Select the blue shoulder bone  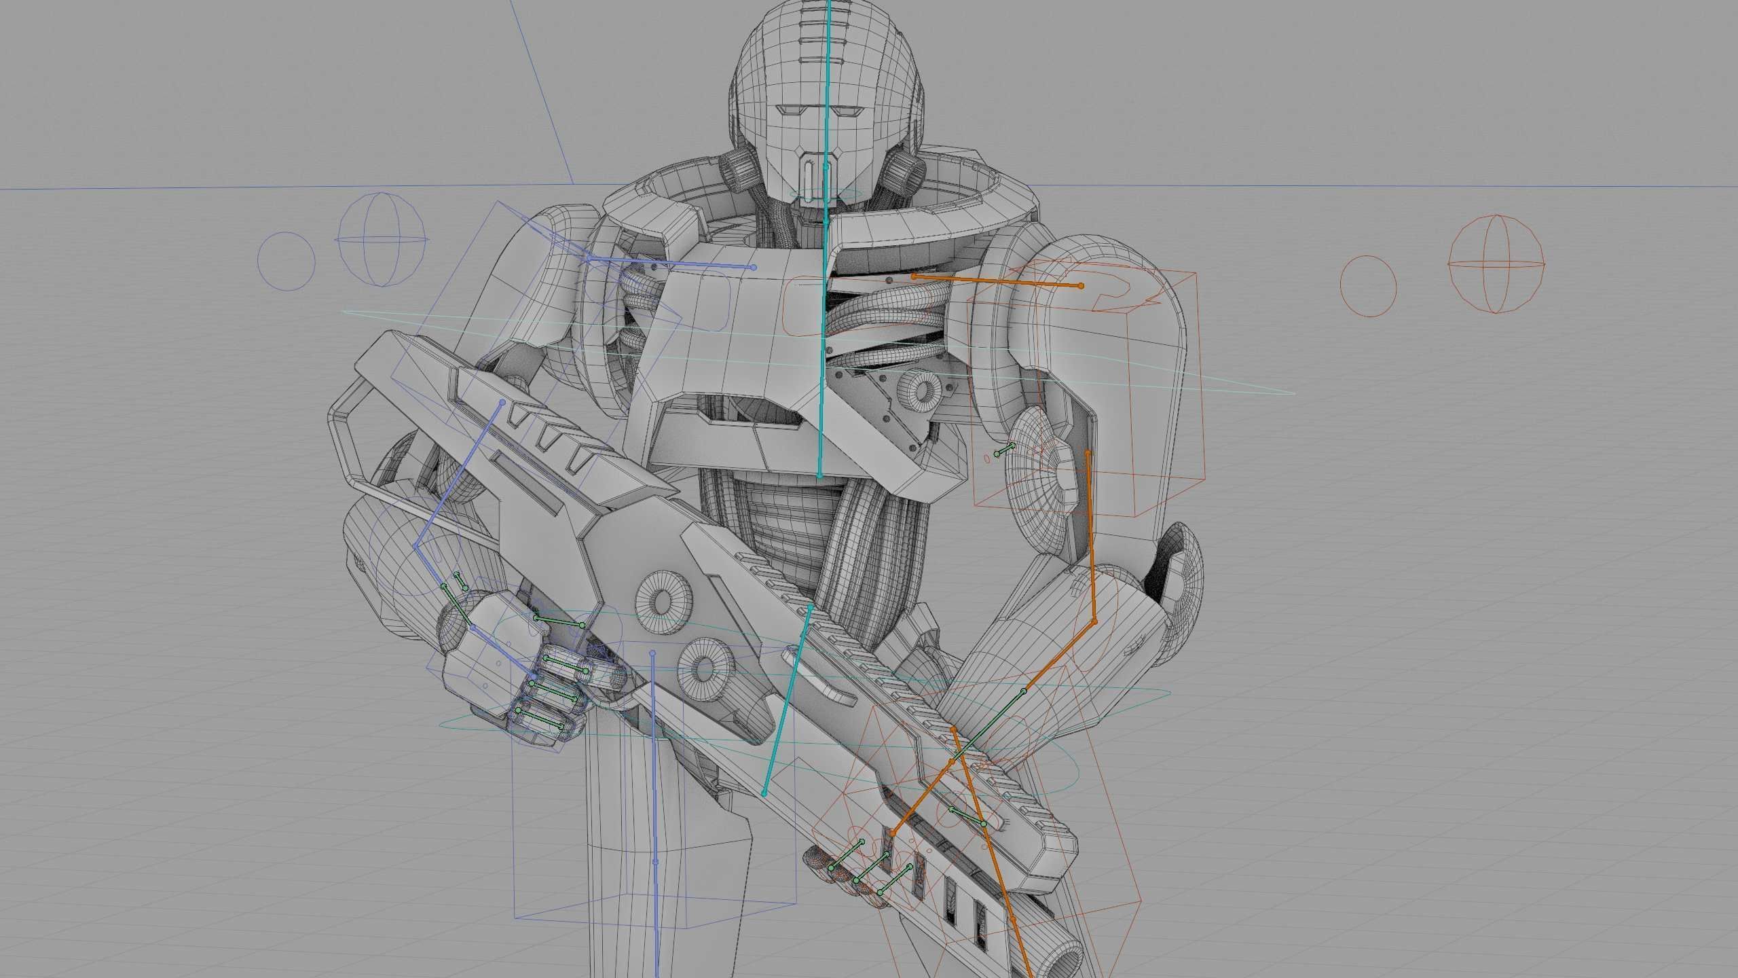click(670, 263)
